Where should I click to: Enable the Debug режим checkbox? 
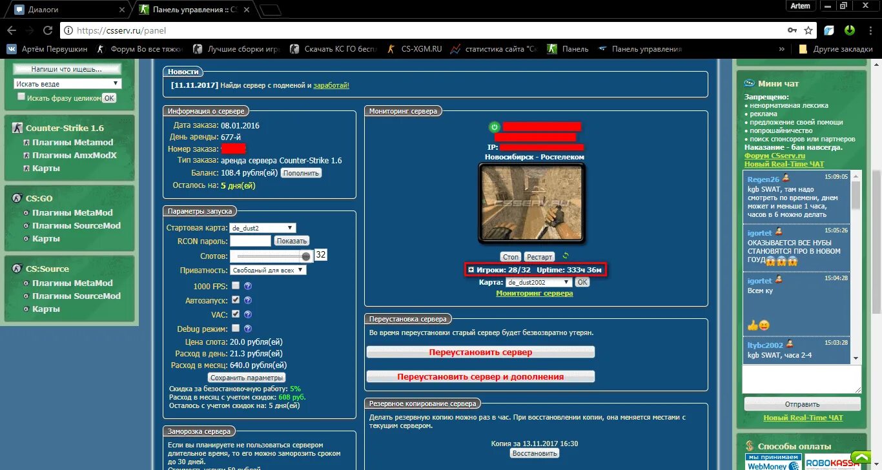pyautogui.click(x=236, y=328)
